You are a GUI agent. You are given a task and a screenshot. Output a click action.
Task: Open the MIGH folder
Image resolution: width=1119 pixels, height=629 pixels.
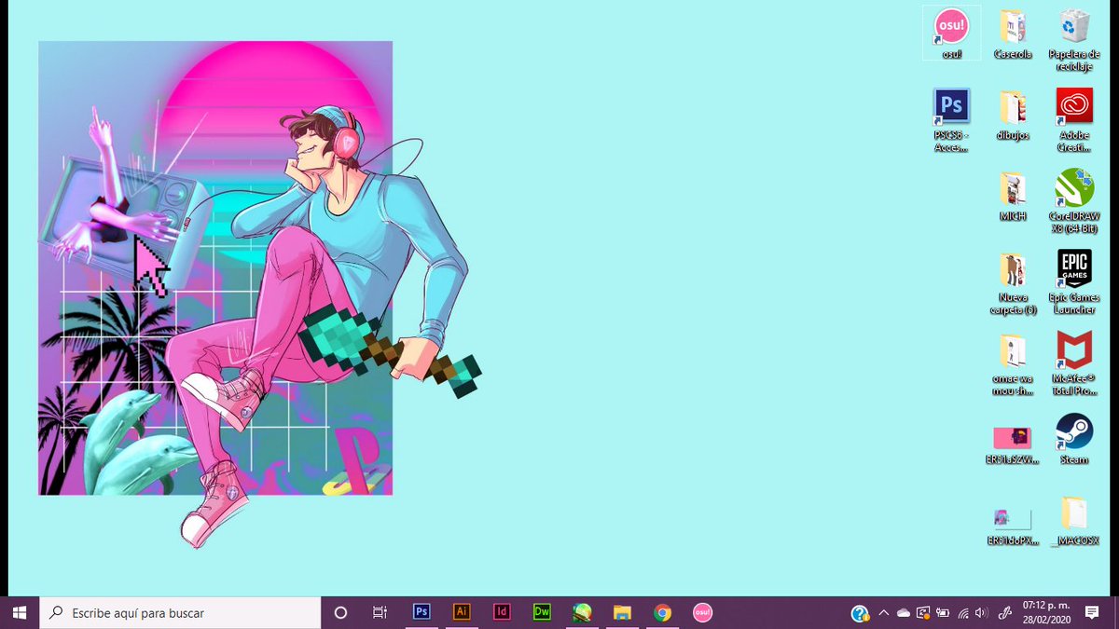(1013, 195)
